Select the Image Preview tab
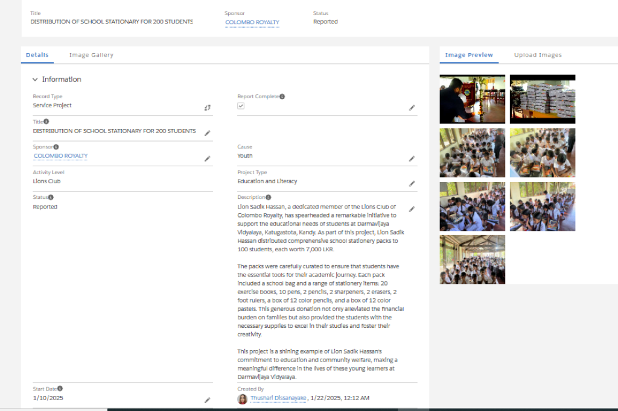This screenshot has width=618, height=411. coord(469,55)
